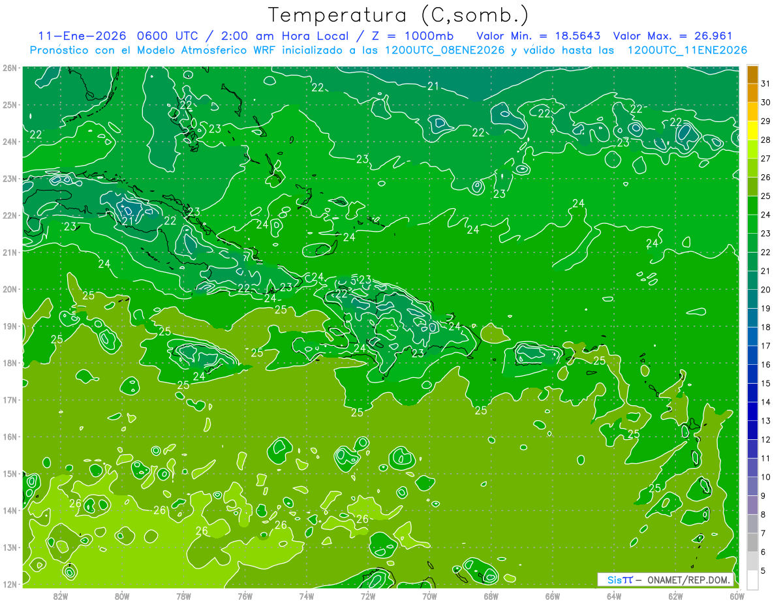Click the 70W longitude axis label
783x605 pixels.
429,597
